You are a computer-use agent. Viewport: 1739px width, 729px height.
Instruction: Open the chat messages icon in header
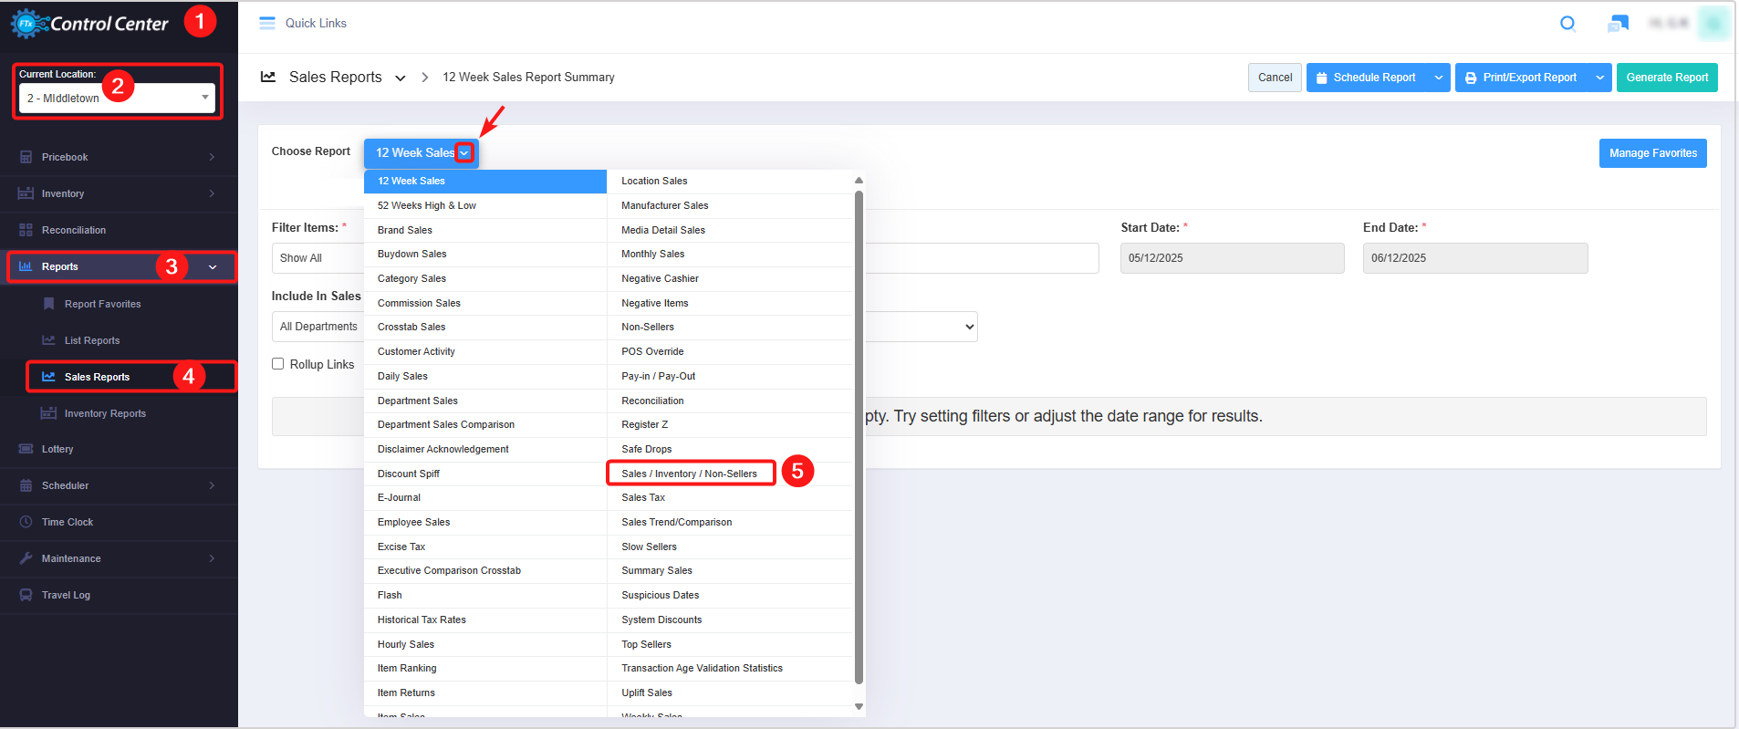1618,24
